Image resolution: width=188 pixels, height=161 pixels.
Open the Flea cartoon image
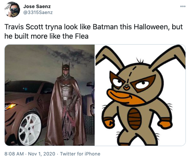pos(140,95)
